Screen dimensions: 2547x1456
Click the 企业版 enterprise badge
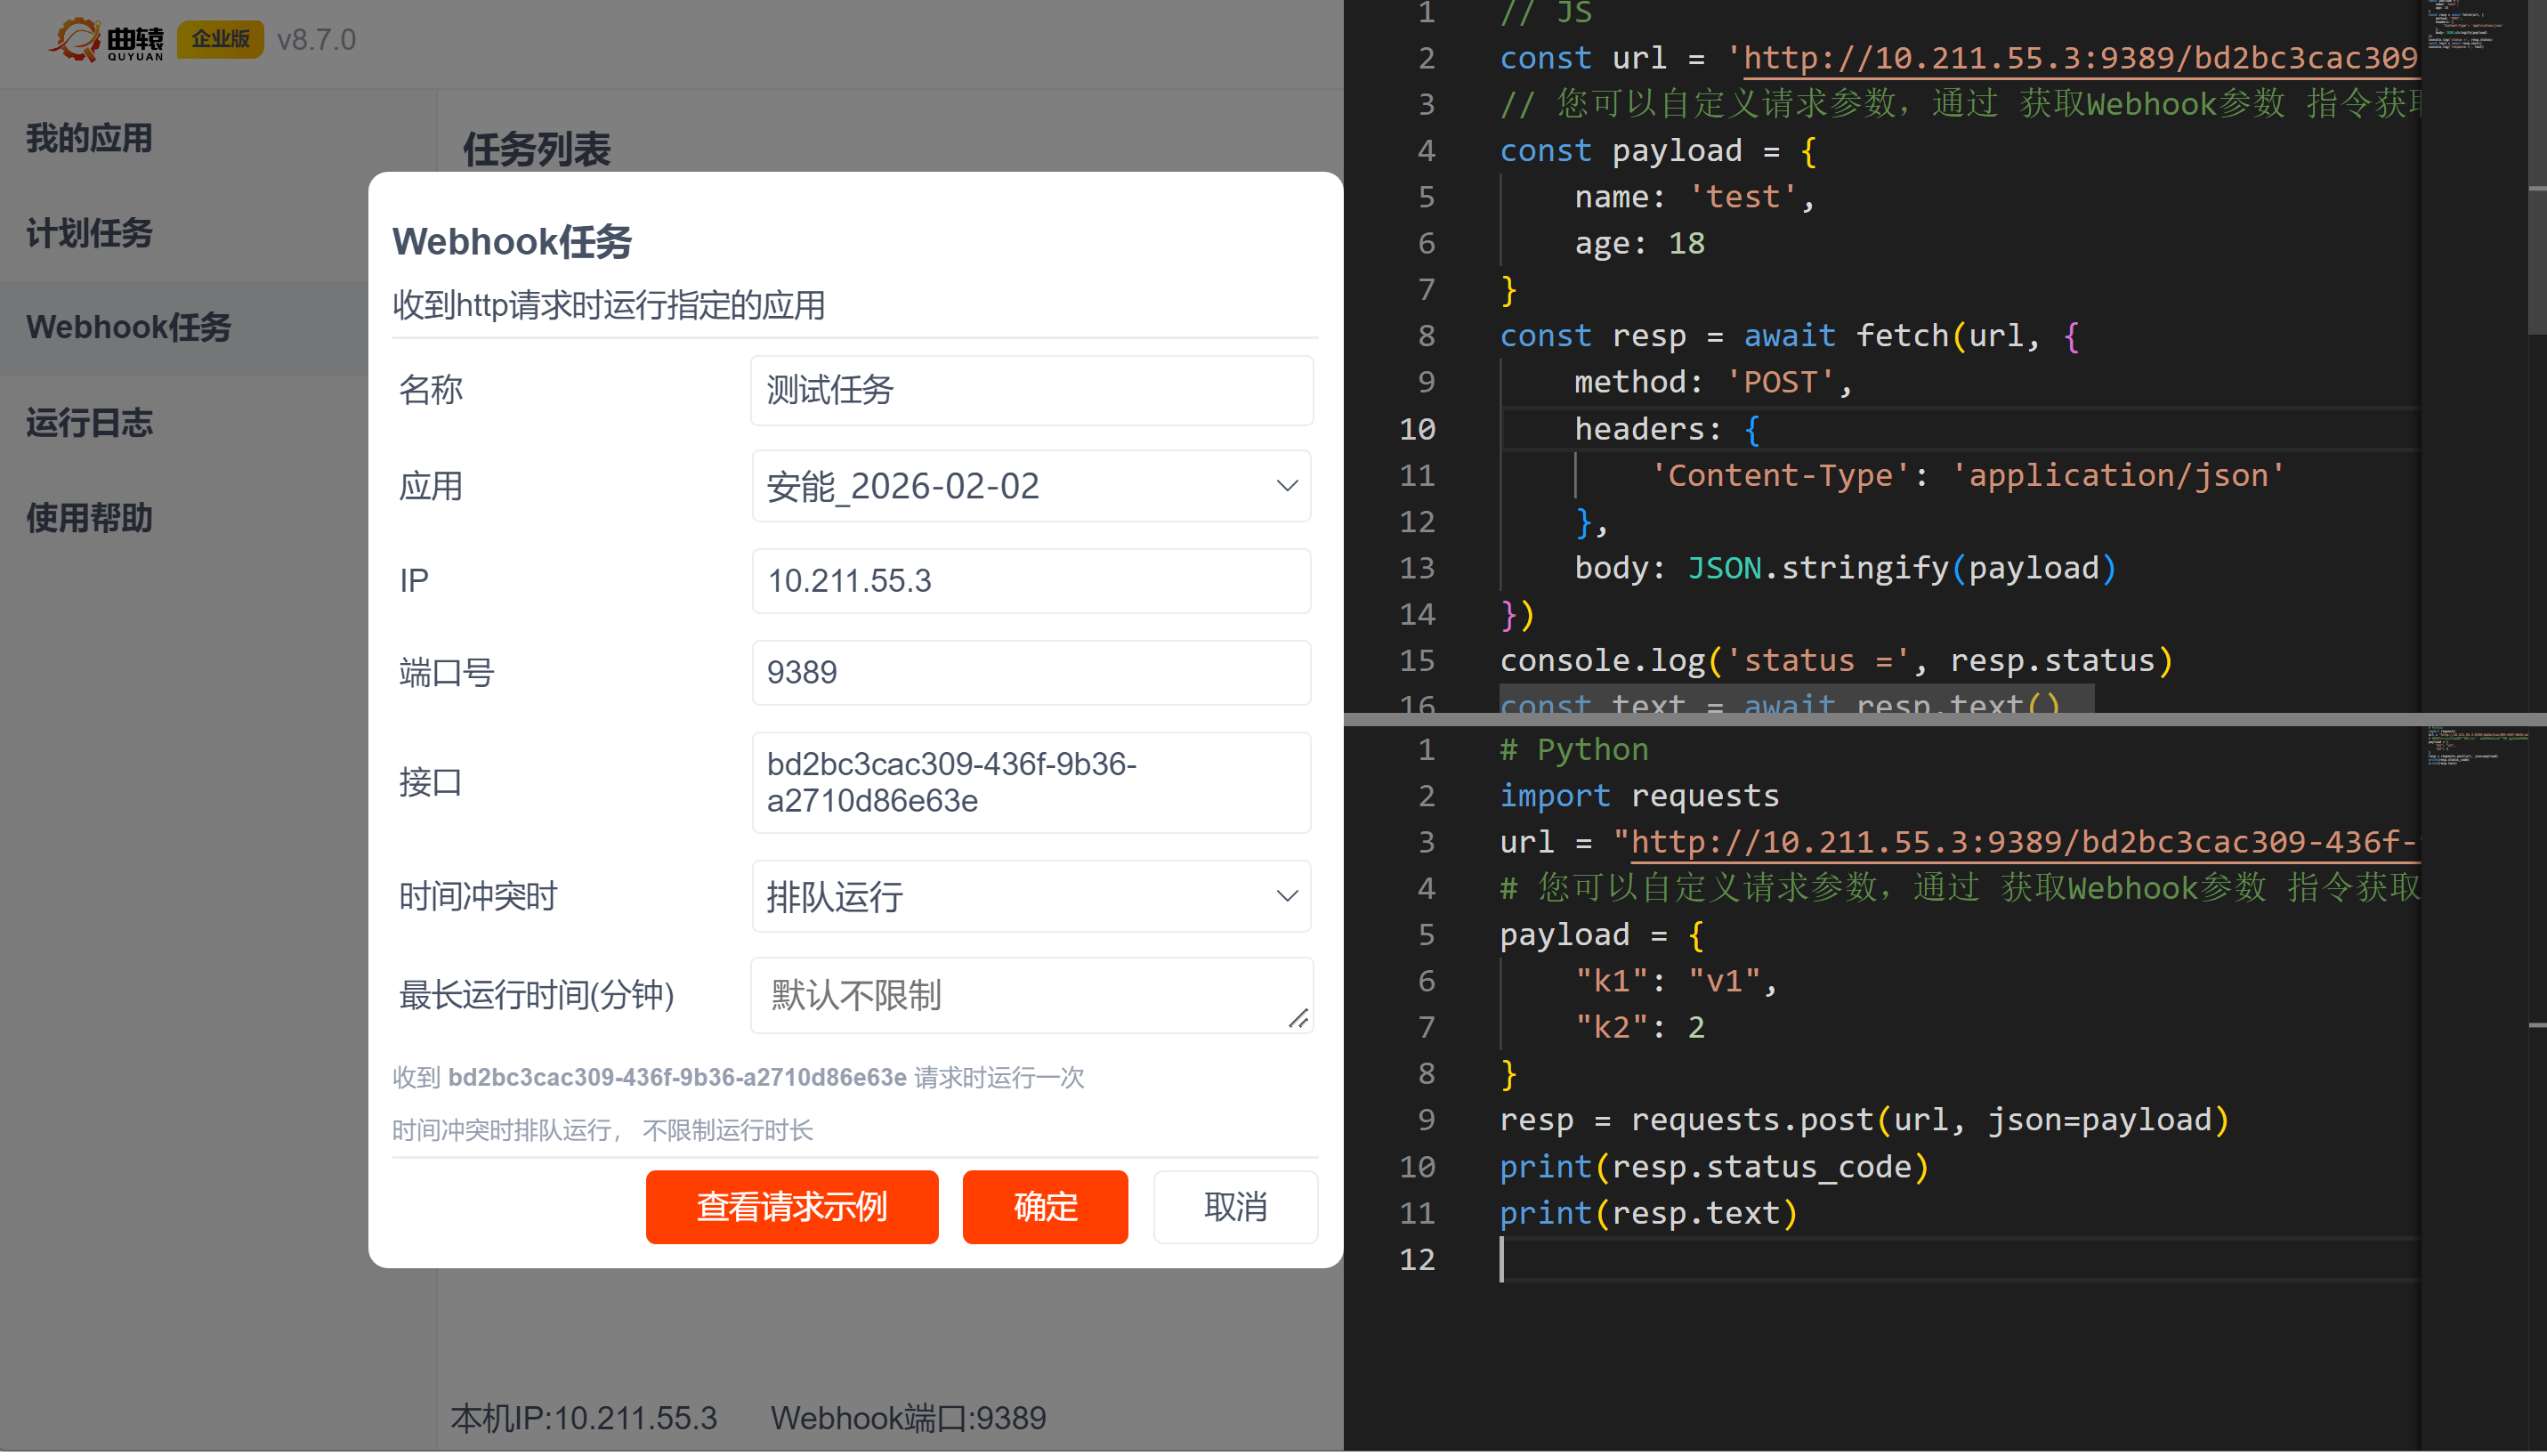coord(220,40)
